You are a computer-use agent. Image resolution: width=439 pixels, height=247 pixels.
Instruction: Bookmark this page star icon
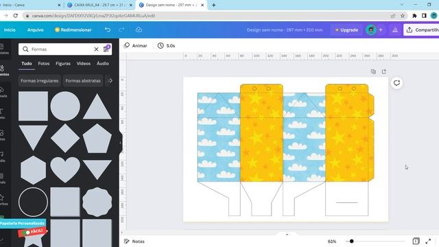click(x=403, y=16)
